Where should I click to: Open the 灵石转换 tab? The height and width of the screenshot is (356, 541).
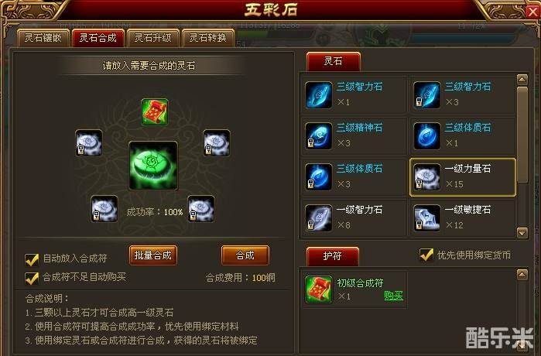(x=207, y=38)
